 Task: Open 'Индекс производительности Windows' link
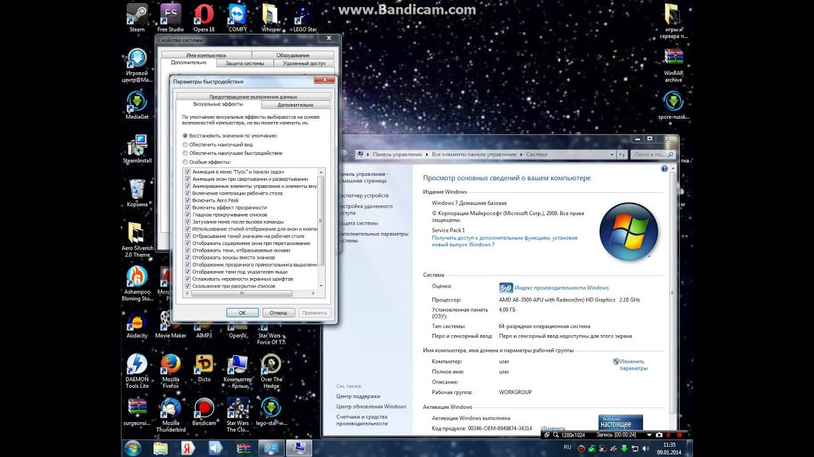coord(562,288)
